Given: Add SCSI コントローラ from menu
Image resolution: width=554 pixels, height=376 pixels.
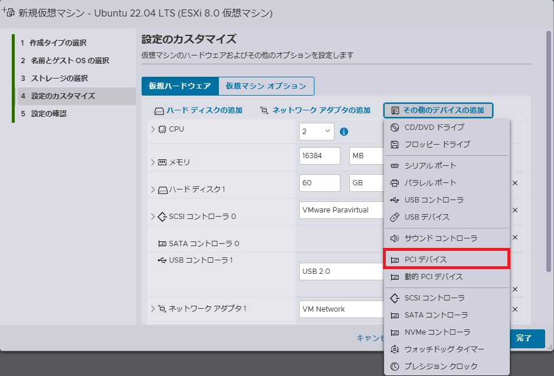Looking at the screenshot, I should click(447, 298).
